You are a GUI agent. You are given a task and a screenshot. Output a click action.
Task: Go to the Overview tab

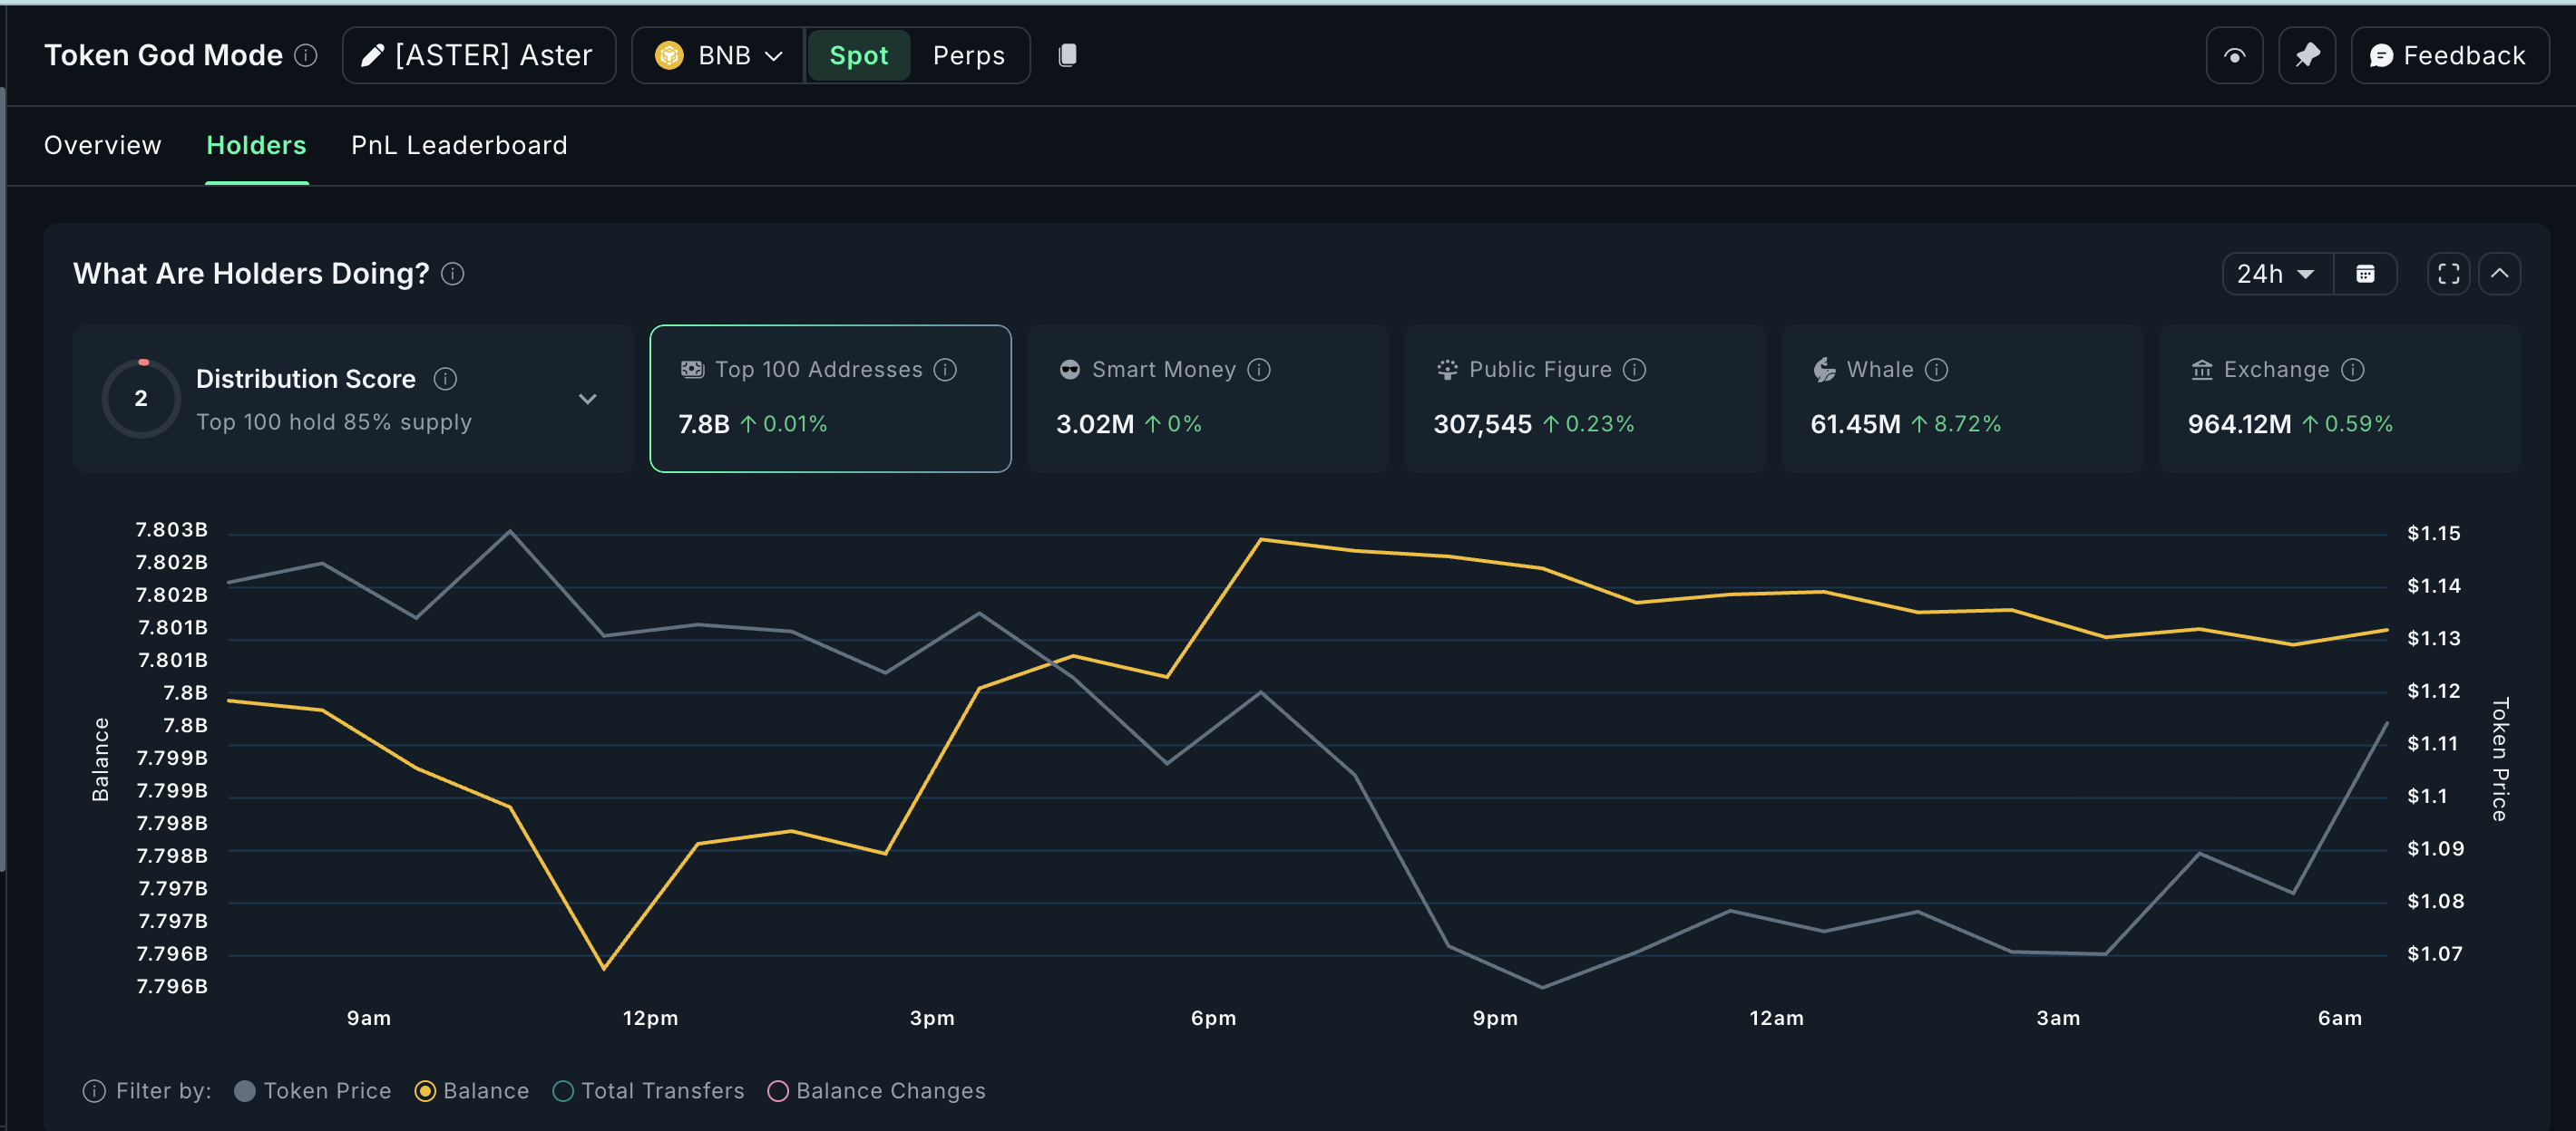pyautogui.click(x=102, y=145)
